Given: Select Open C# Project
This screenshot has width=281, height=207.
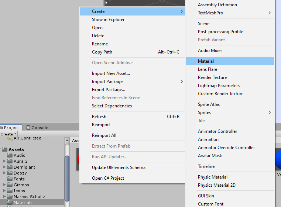Looking at the screenshot, I should click(x=133, y=178).
